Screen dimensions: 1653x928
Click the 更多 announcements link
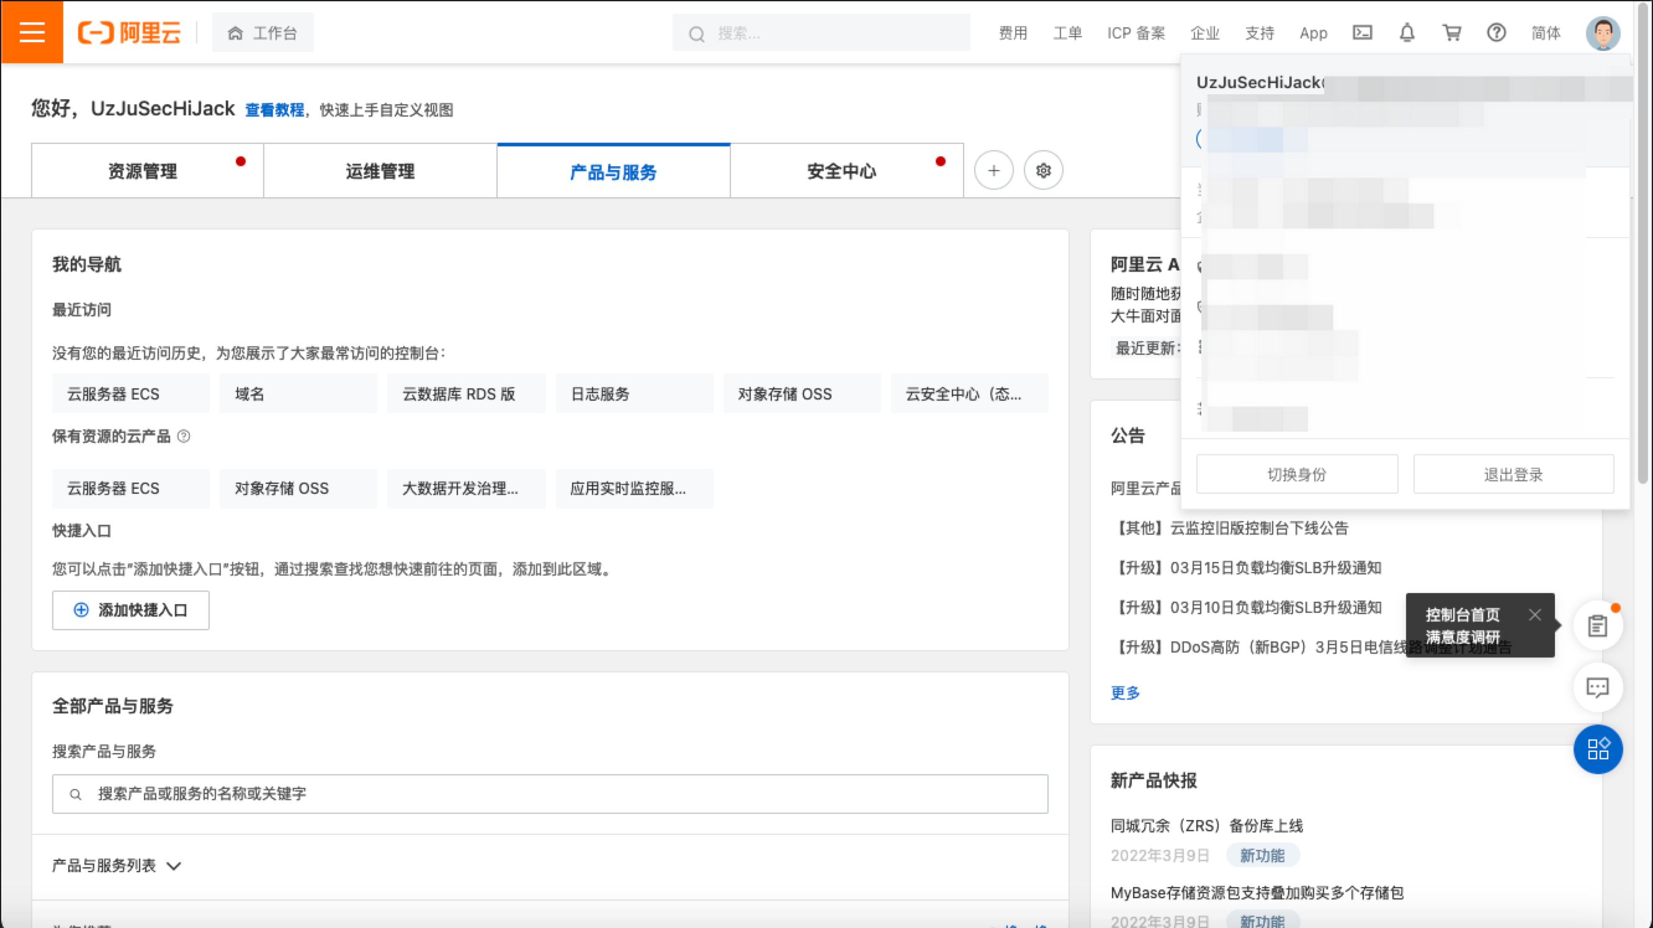click(1125, 693)
